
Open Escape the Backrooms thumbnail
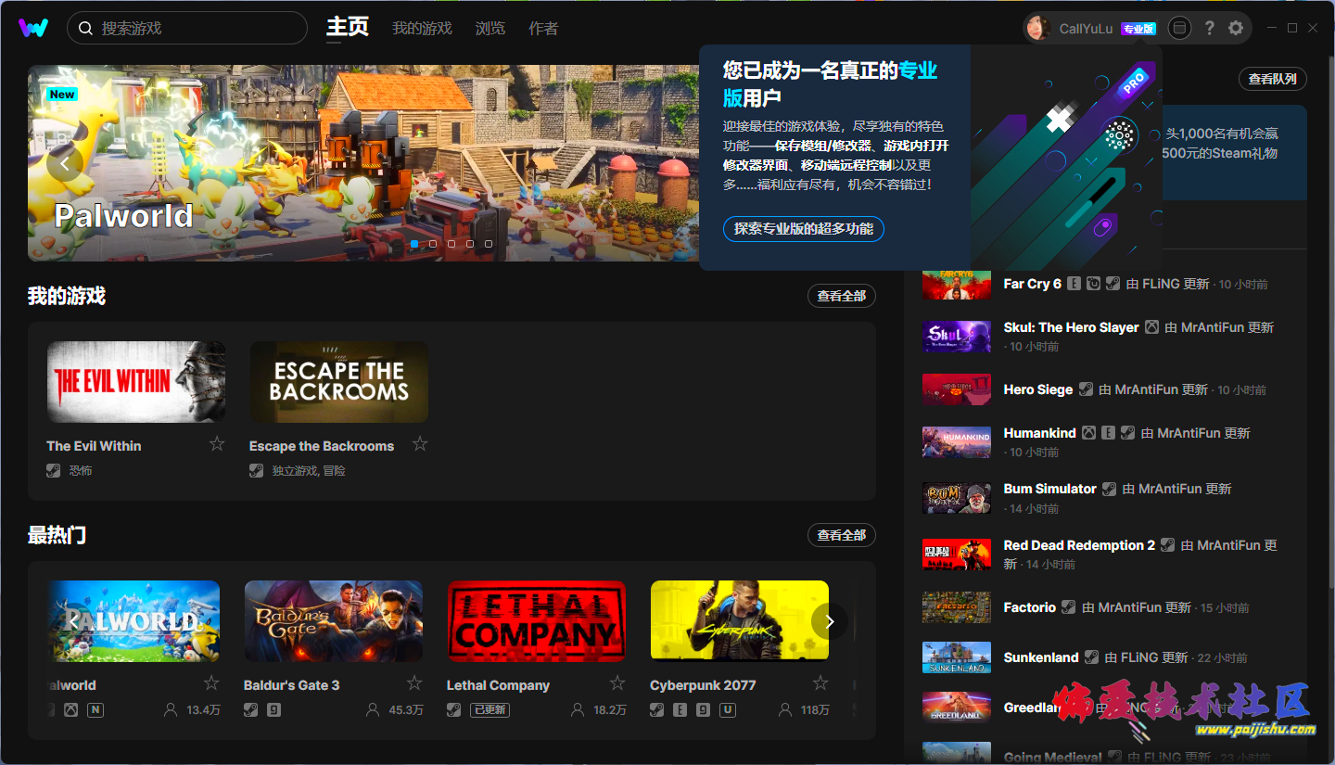point(339,382)
